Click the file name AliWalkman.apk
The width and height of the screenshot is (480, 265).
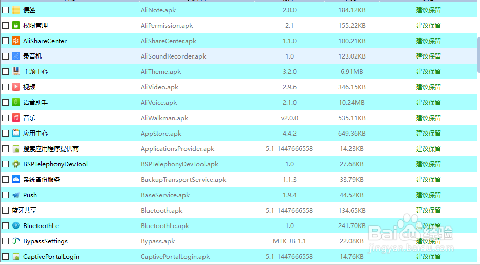click(164, 118)
